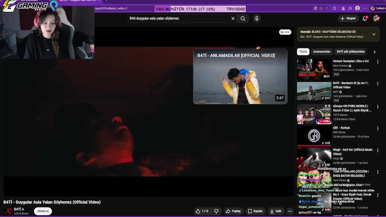Open options for GRİ - Korkak video
The width and height of the screenshot is (386, 217).
[378, 128]
